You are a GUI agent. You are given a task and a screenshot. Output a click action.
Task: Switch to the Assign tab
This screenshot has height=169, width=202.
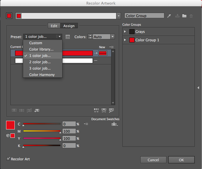(x=69, y=26)
